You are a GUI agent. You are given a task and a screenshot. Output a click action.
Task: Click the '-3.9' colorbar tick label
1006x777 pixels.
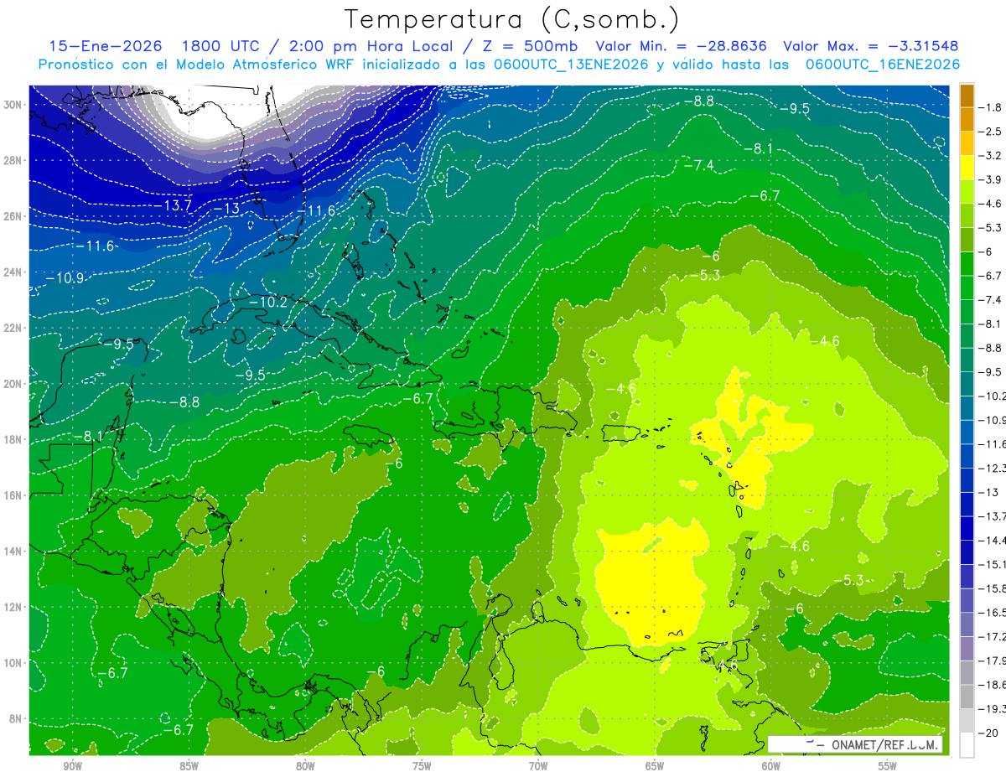(992, 179)
